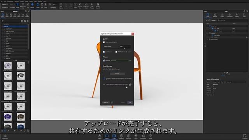Adjust the Texture Quality slider handle
This screenshot has height=140, width=249.
click(124, 48)
